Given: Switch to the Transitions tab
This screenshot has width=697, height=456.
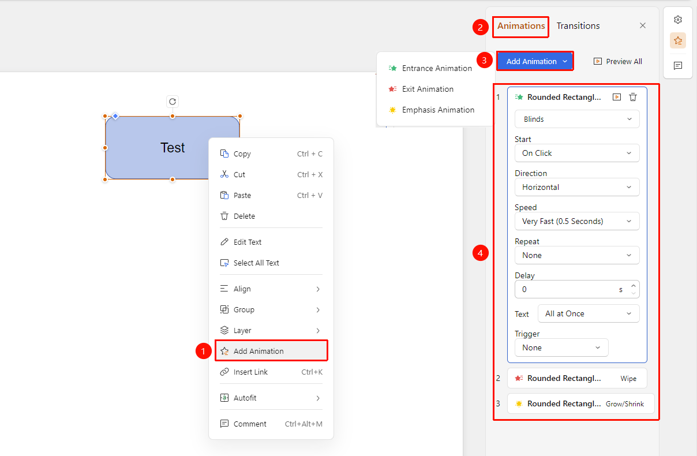Looking at the screenshot, I should 578,25.
